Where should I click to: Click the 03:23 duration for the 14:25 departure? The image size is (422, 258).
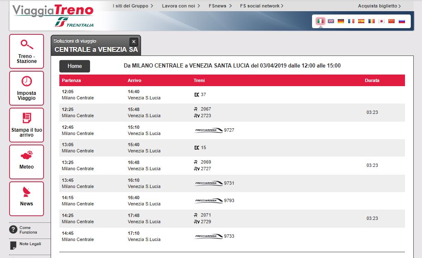coord(372,218)
